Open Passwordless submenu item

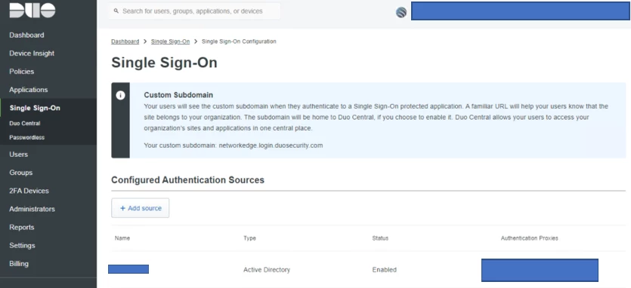(27, 137)
